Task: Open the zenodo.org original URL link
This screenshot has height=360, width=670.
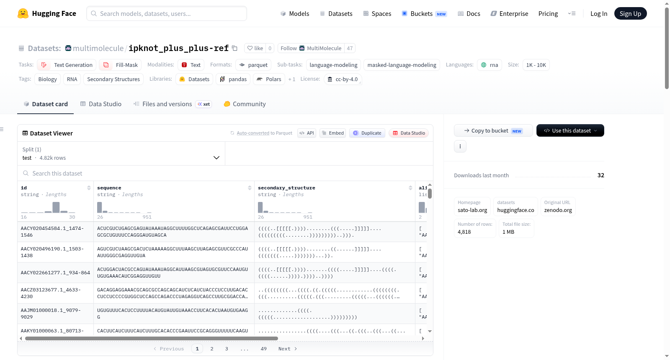Action: tap(558, 207)
